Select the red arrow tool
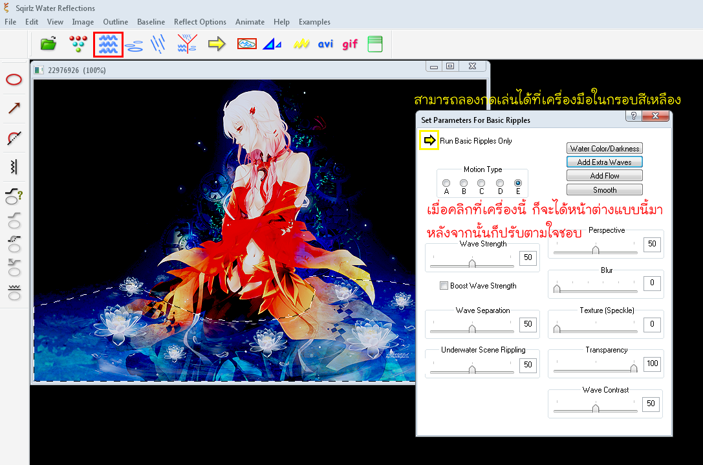703x465 pixels. click(14, 108)
